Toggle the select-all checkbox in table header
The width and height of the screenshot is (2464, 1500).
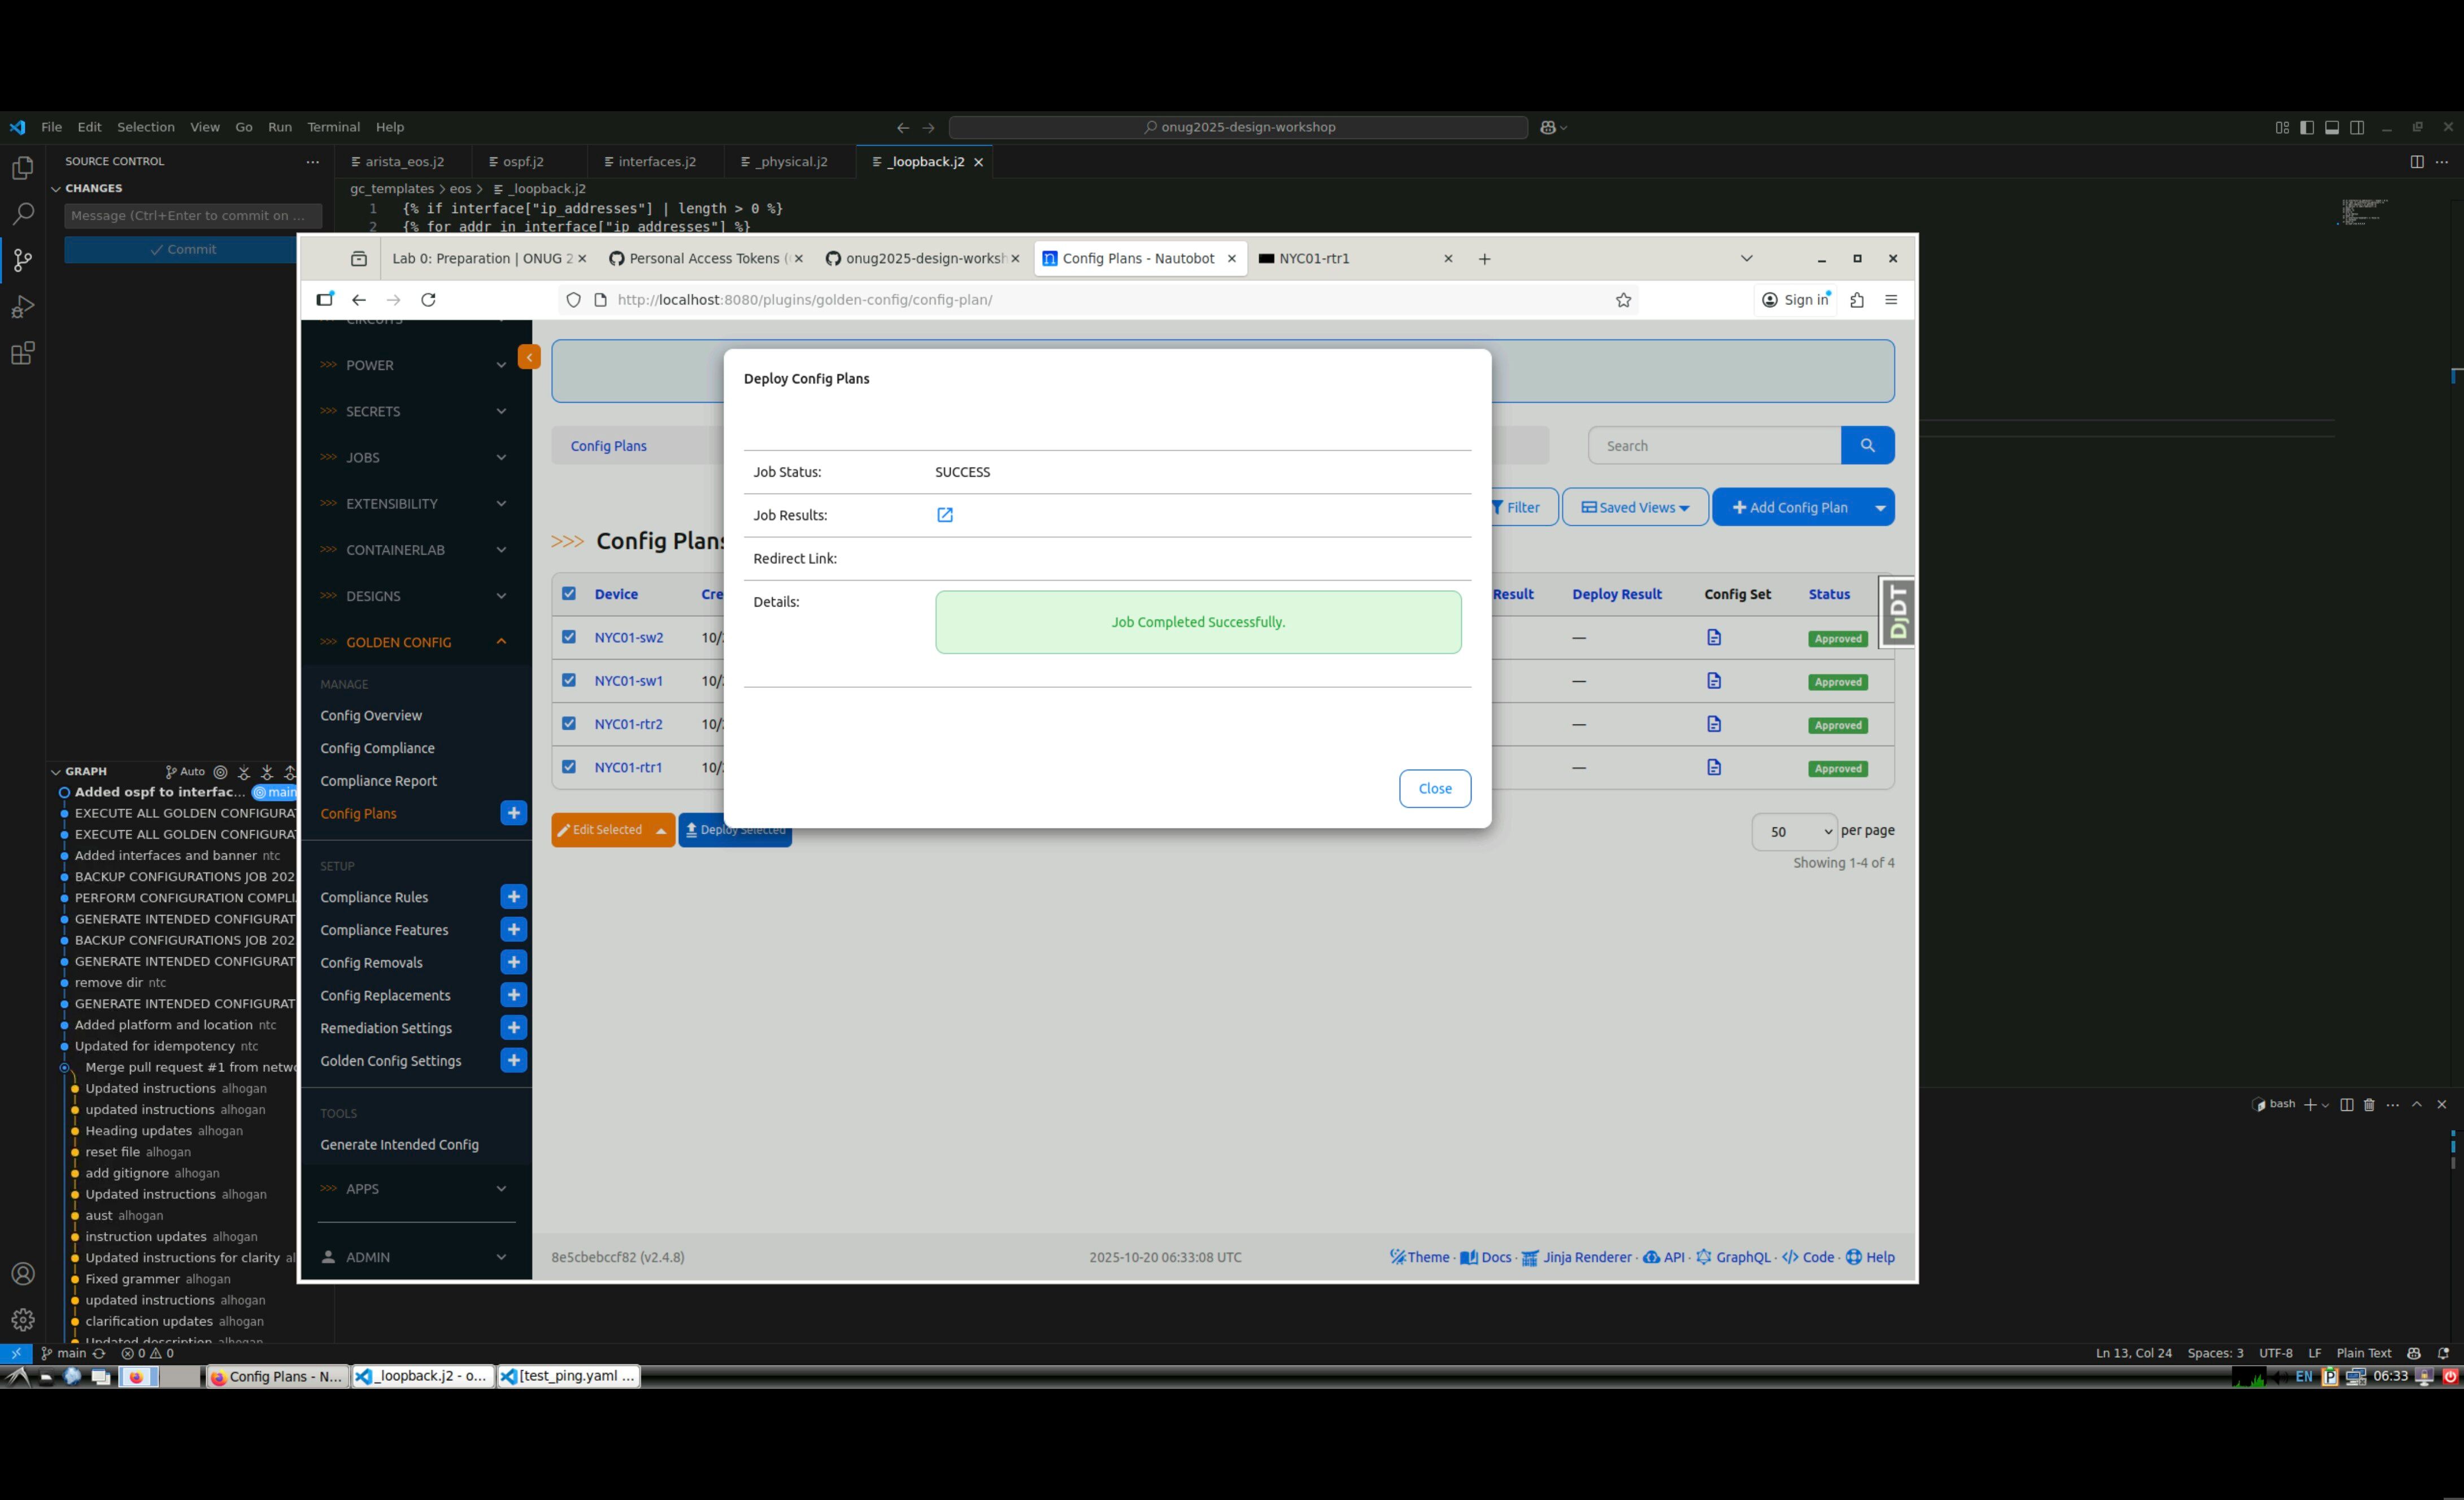[569, 594]
